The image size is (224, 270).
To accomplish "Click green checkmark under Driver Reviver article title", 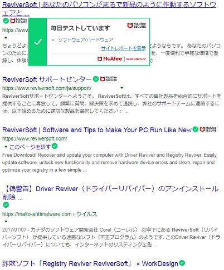I will click(6, 205).
